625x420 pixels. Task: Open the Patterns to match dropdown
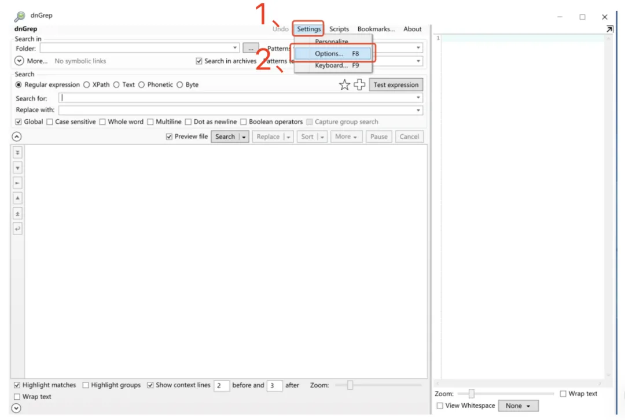pos(418,48)
